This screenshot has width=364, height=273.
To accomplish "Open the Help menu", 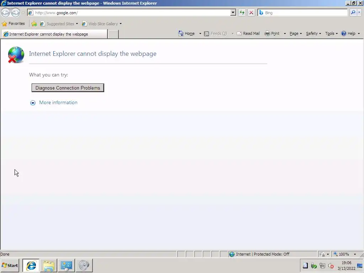I will pos(350,34).
